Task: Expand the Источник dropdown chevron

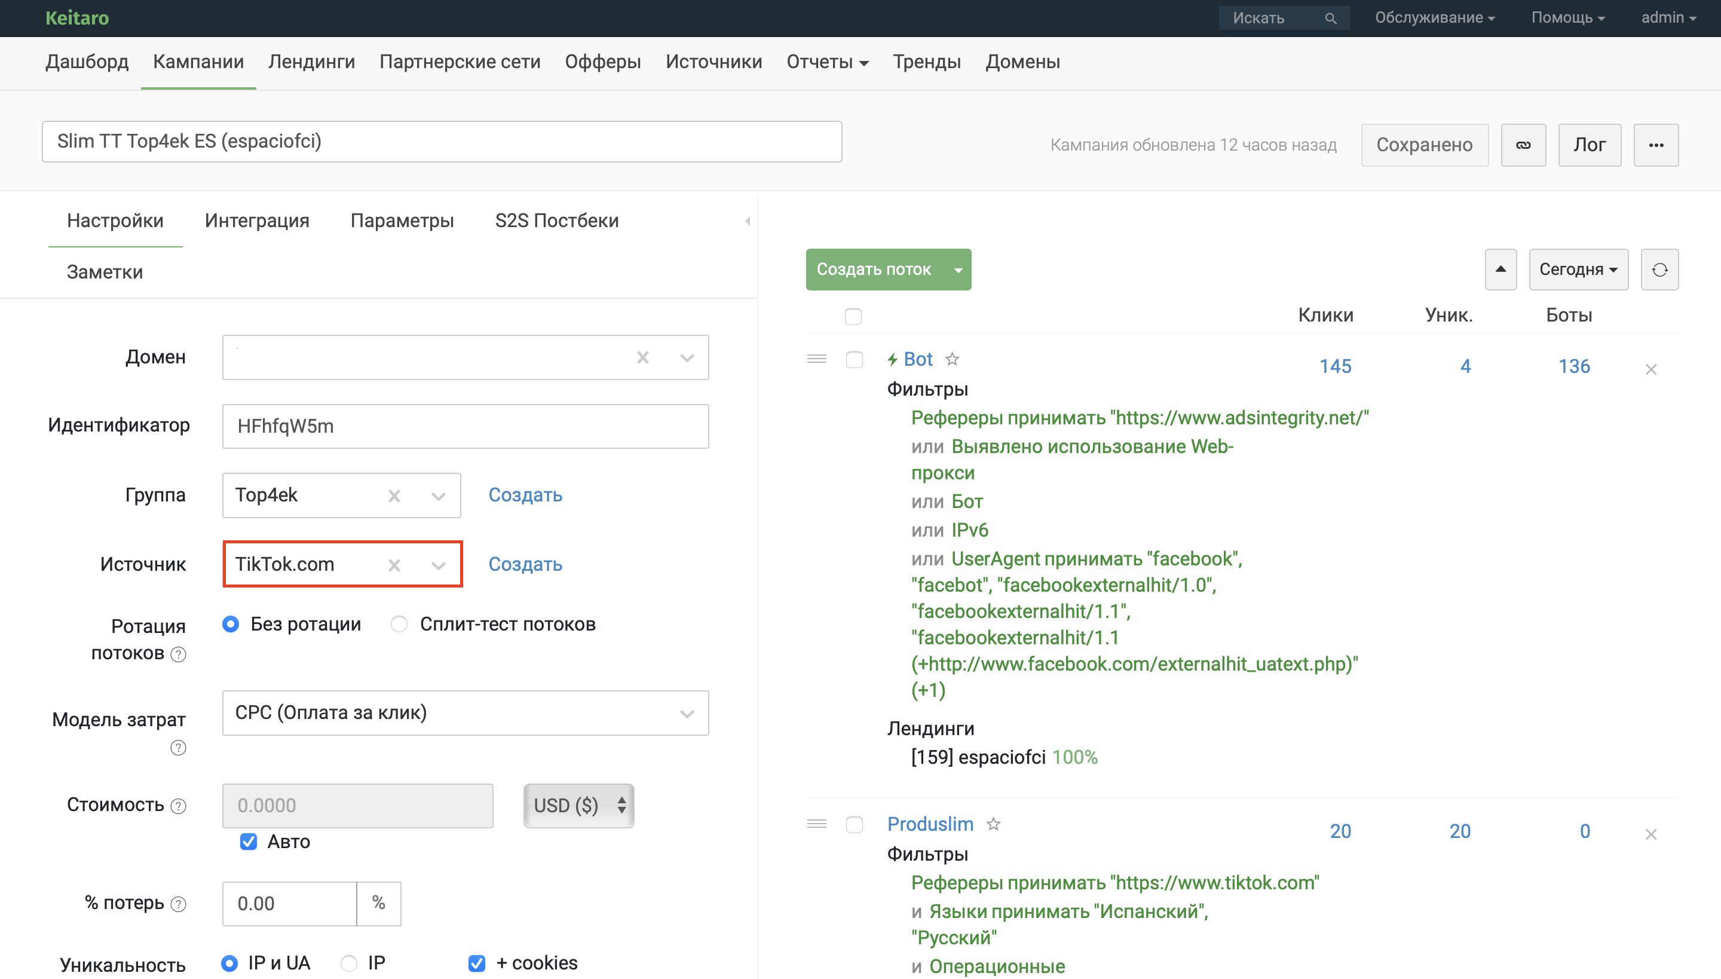Action: (x=439, y=565)
